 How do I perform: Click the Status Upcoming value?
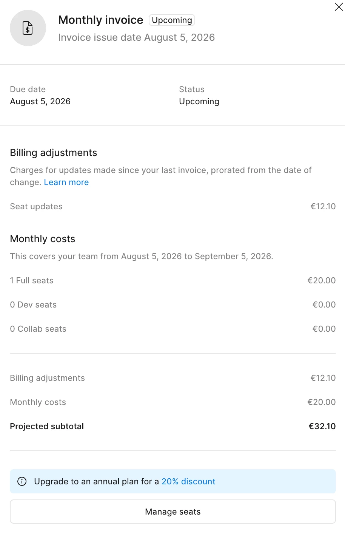[199, 101]
